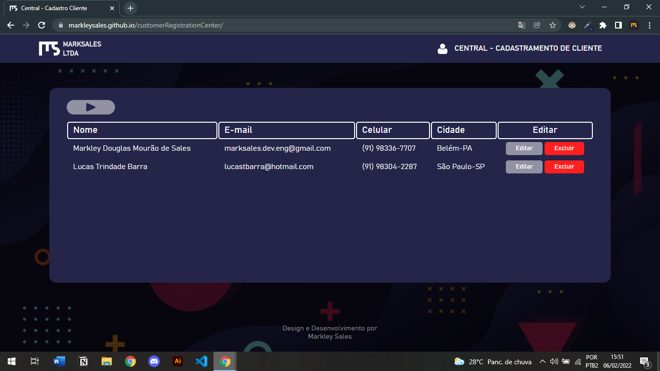This screenshot has width=660, height=371.
Task: Open Task View on the taskbar
Action: point(35,361)
